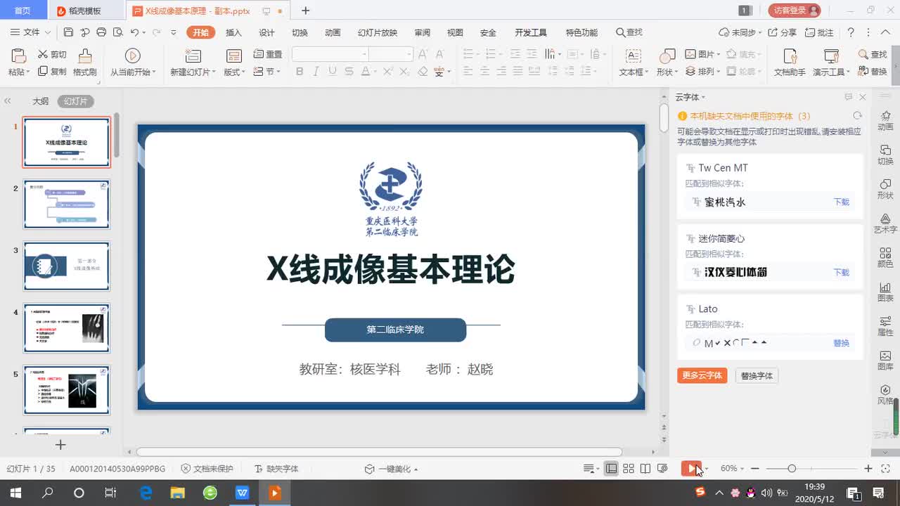Screen dimensions: 900x506
Task: Open the font name combo box
Action: pos(330,54)
